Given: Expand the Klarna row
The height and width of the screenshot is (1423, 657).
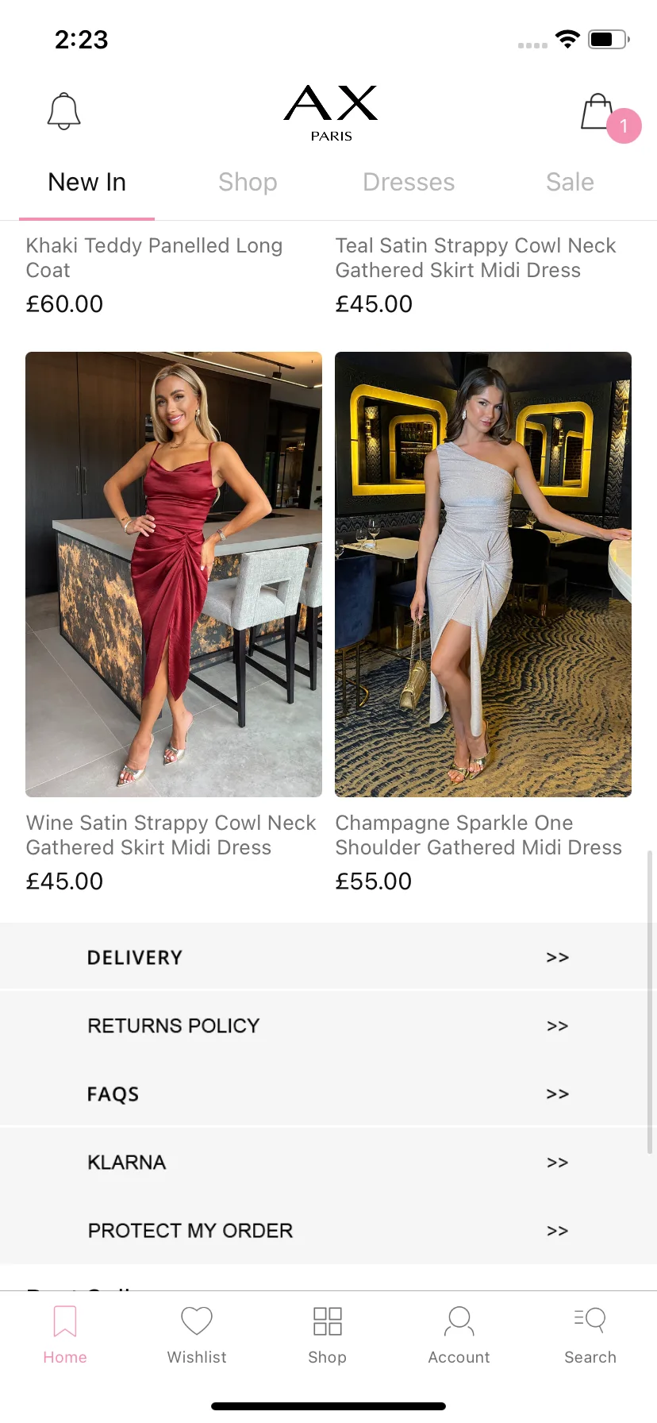Looking at the screenshot, I should [x=328, y=1162].
